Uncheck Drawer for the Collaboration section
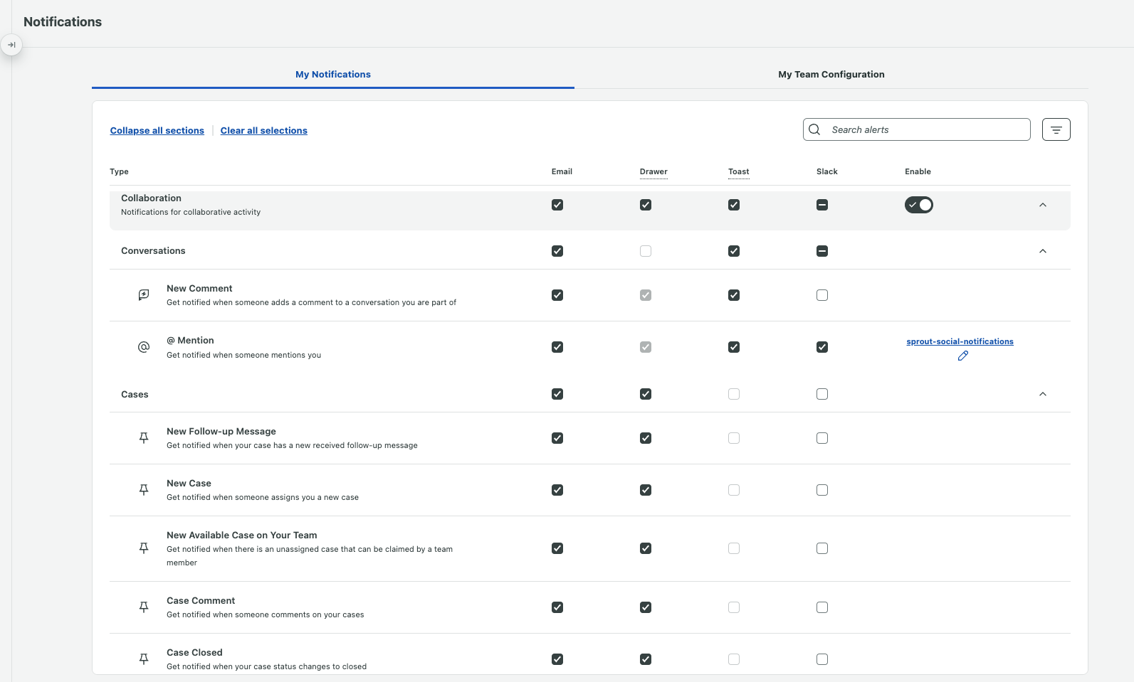The height and width of the screenshot is (682, 1134). 646,205
